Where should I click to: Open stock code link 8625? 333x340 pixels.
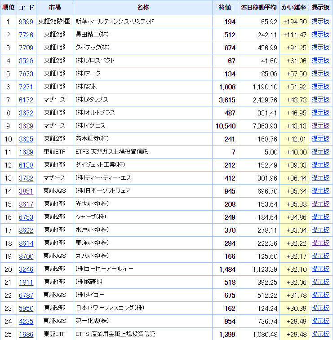point(26,139)
